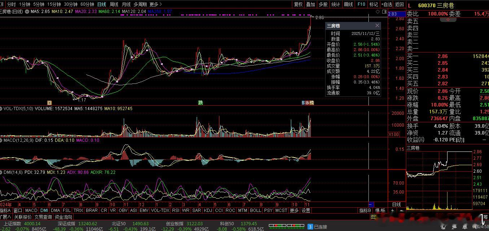Expand the order book with the double chevron
Image resolution: width=489 pixels, height=231 pixels.
[448, 19]
